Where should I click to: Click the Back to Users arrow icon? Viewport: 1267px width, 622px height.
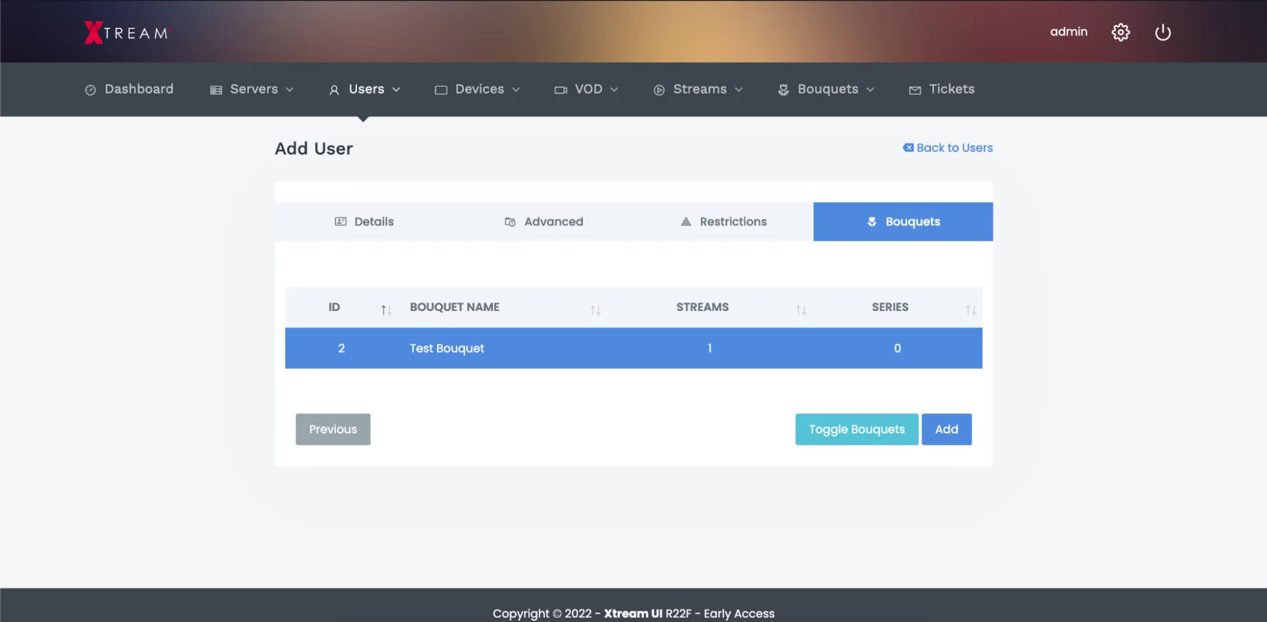click(x=908, y=148)
